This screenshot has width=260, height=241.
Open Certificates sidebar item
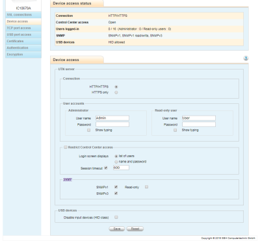coord(23,41)
